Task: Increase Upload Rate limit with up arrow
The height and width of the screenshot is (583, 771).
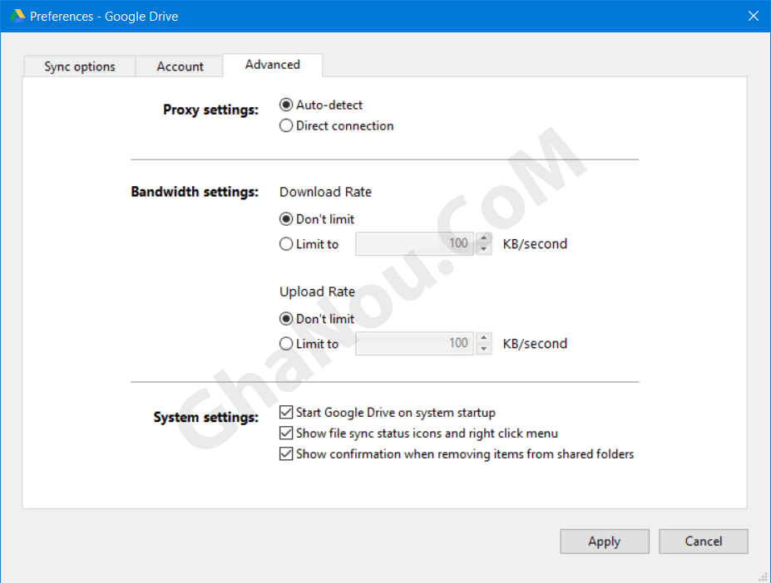Action: pos(484,338)
